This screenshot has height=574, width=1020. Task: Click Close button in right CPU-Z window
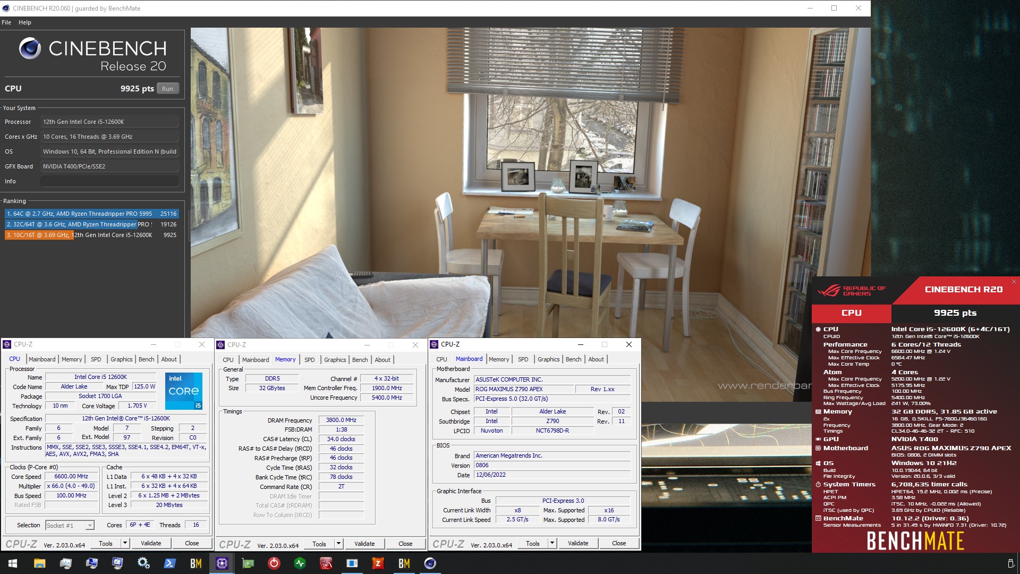pos(619,543)
